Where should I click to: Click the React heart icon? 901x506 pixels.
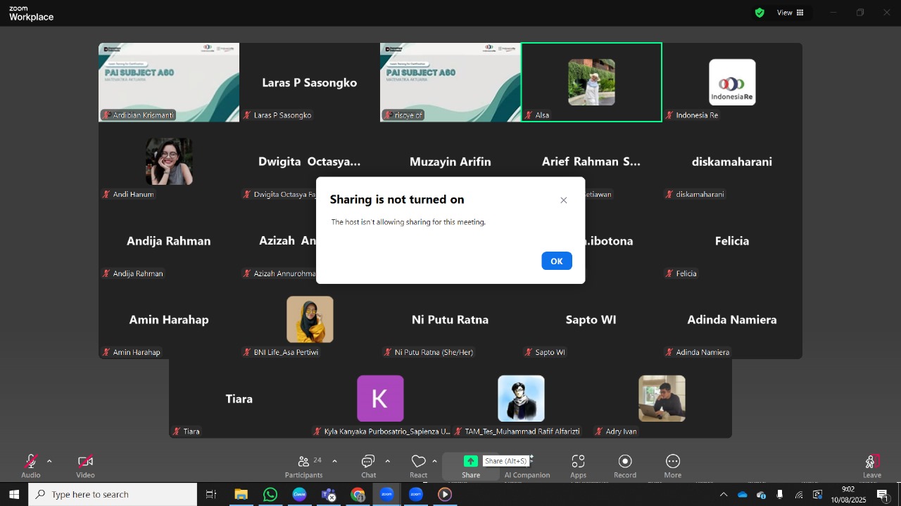pyautogui.click(x=418, y=462)
